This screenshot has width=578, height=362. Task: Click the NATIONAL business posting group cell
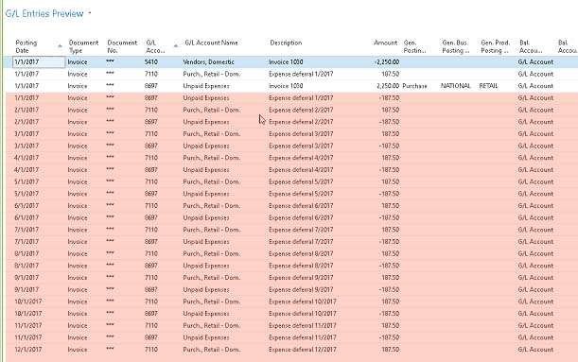[456, 86]
